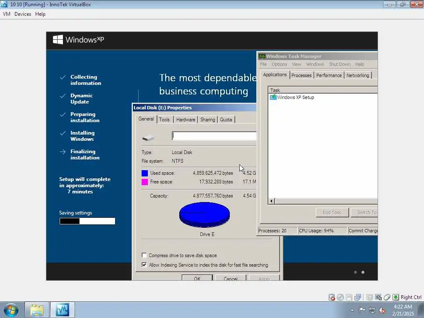The image size is (424, 318).
Task: Click the magenta Free space swatch
Action: tap(145, 182)
